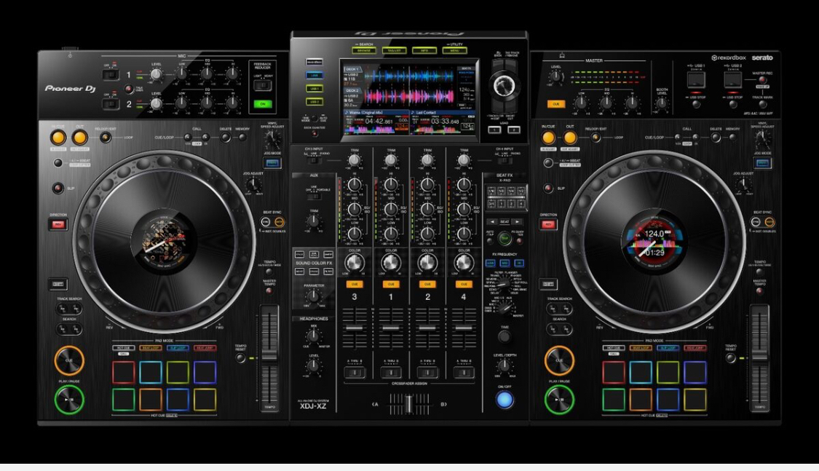The height and width of the screenshot is (471, 819).
Task: Toggle the HI band under FX FREQUENCY
Action: (x=518, y=263)
